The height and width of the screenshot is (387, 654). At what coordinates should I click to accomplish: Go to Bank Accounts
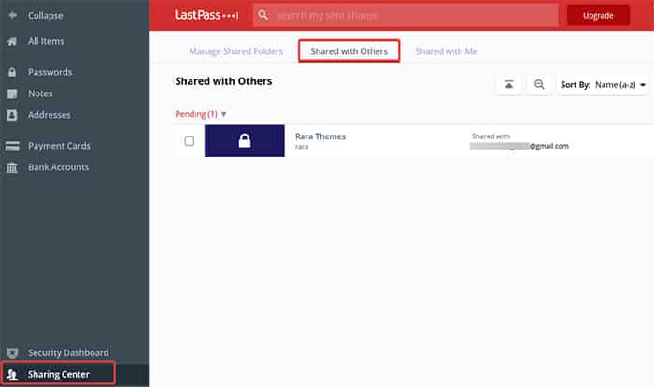coord(58,167)
